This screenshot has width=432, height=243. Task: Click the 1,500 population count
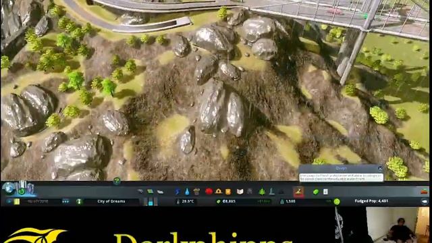tap(290, 202)
